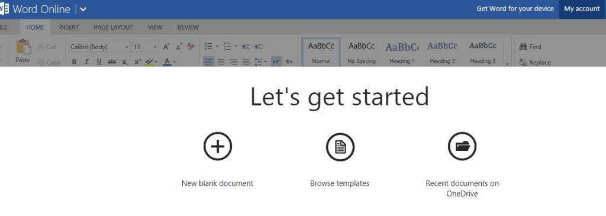Apply the font color A button

tap(167, 62)
